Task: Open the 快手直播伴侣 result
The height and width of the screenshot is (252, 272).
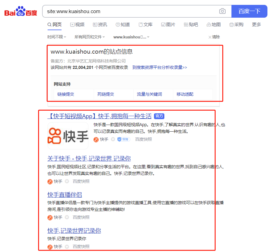Action: tap(65, 195)
